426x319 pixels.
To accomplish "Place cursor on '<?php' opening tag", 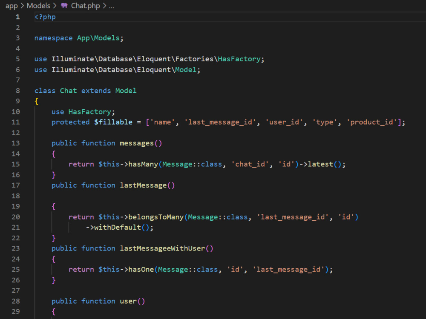I will [x=45, y=17].
